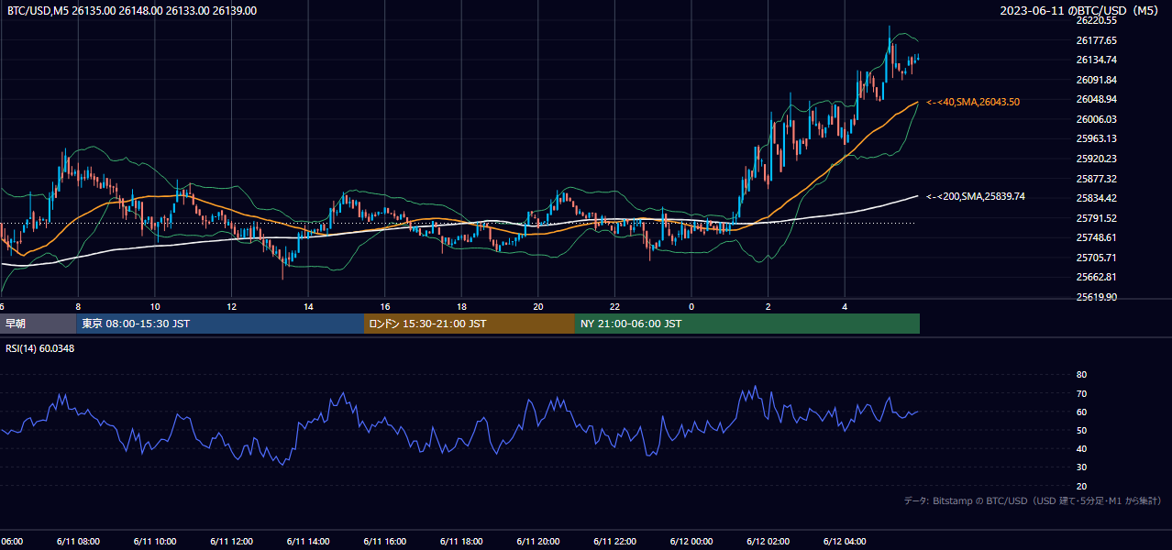Click the RSI 40 level label
Viewport: 1172px width, 550px height.
[1081, 448]
